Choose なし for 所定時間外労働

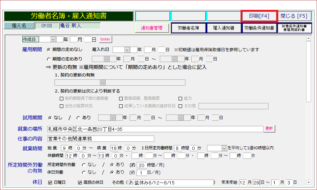click(84, 165)
